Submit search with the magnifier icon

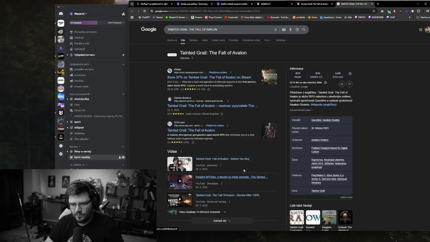[x=304, y=30]
